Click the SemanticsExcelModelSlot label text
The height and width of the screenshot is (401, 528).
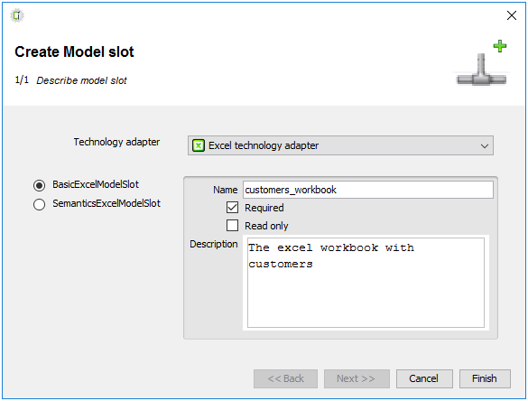[x=107, y=203]
